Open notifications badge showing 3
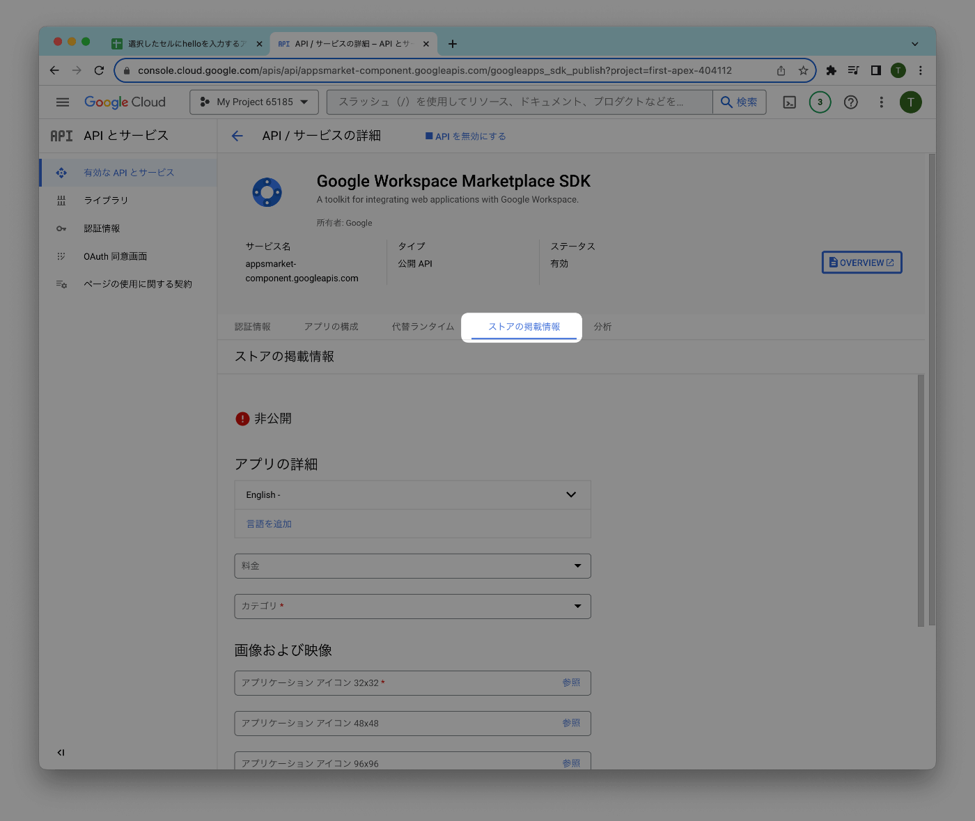 [x=820, y=102]
